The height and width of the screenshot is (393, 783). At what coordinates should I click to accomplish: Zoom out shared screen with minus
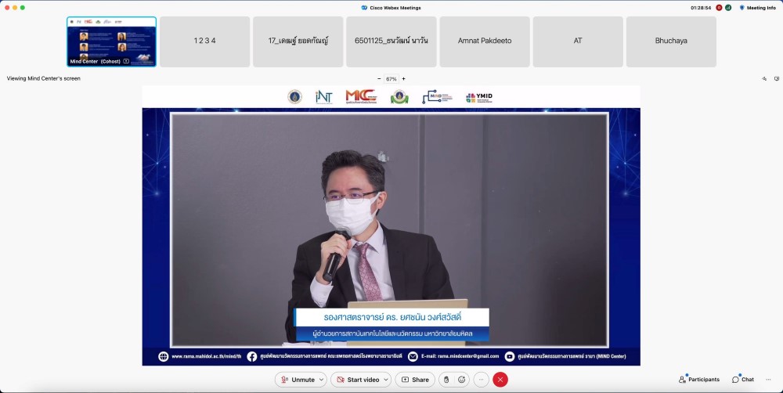pyautogui.click(x=380, y=79)
